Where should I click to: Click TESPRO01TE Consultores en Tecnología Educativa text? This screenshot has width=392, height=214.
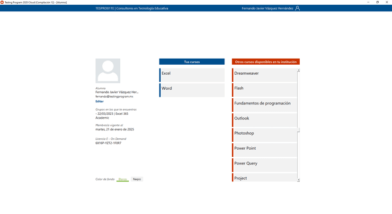(x=132, y=8)
